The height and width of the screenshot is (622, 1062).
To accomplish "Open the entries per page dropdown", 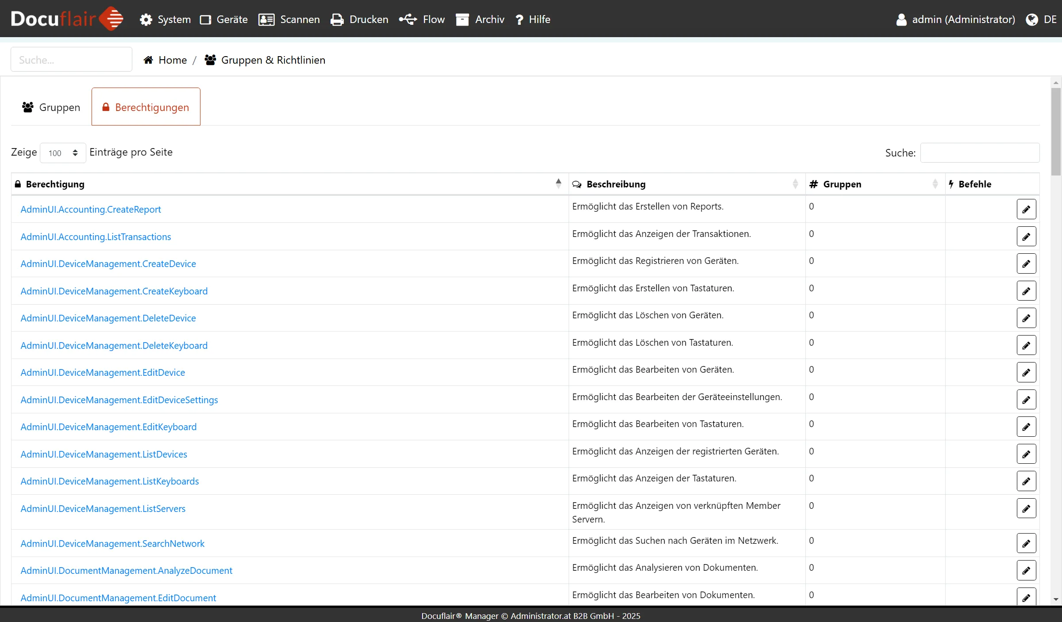I will [63, 153].
